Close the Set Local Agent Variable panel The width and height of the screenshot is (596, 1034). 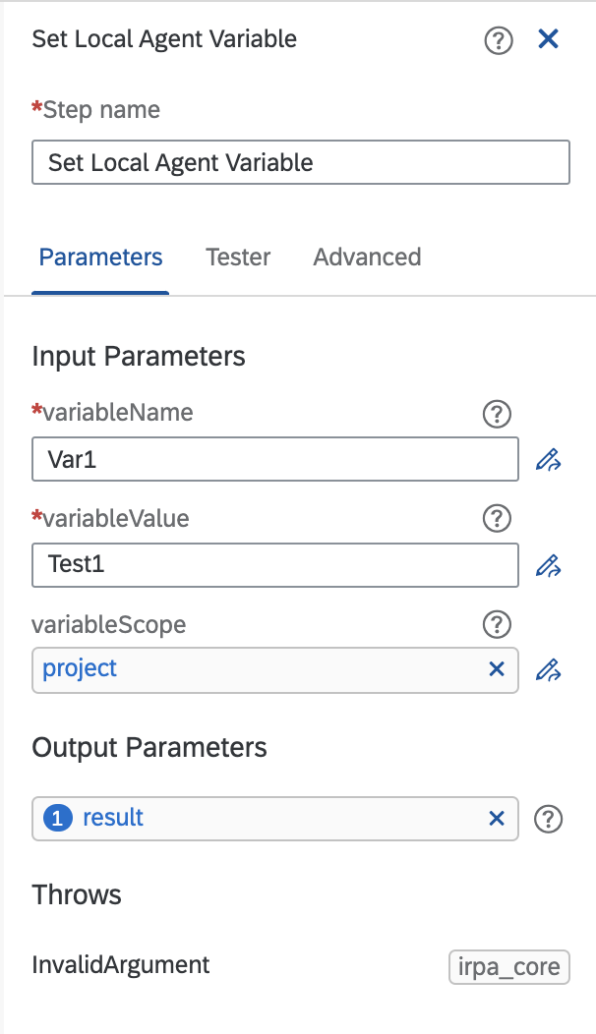(548, 39)
